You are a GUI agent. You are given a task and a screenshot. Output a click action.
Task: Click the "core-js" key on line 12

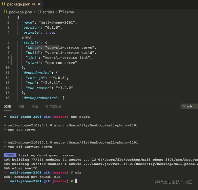[35, 78]
